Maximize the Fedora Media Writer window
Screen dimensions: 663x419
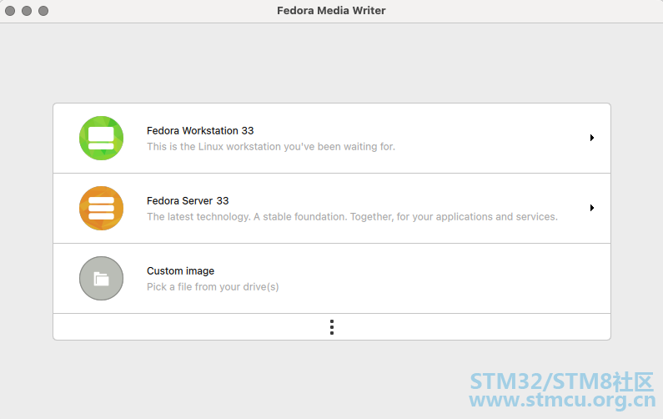click(x=43, y=11)
